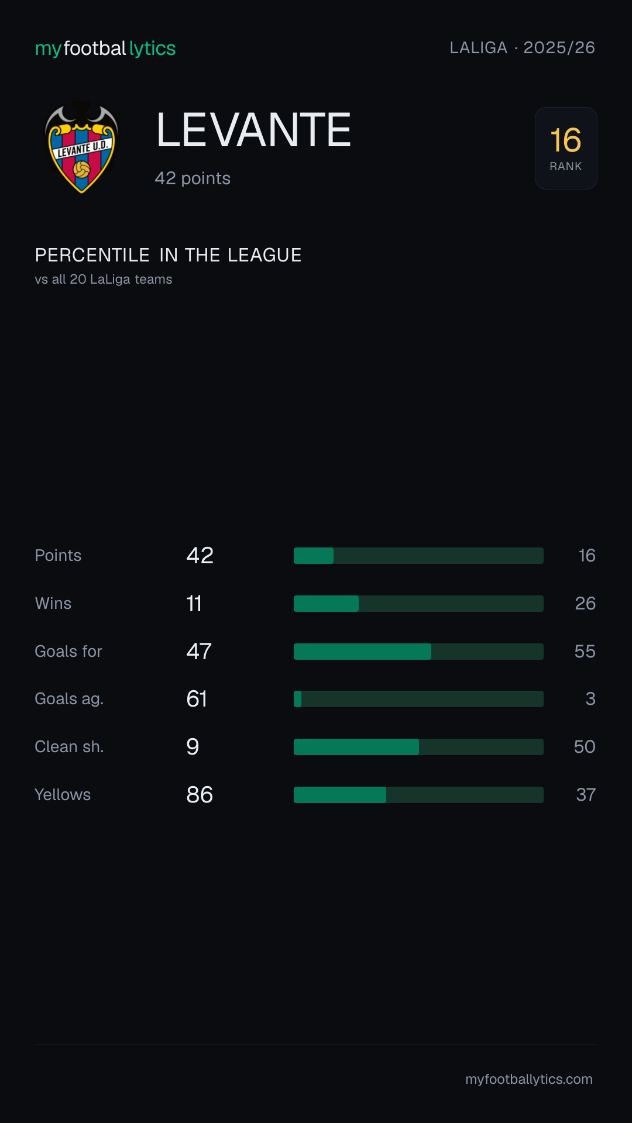Click the Yellows value 86
Viewport: 632px width, 1123px height.
point(200,795)
